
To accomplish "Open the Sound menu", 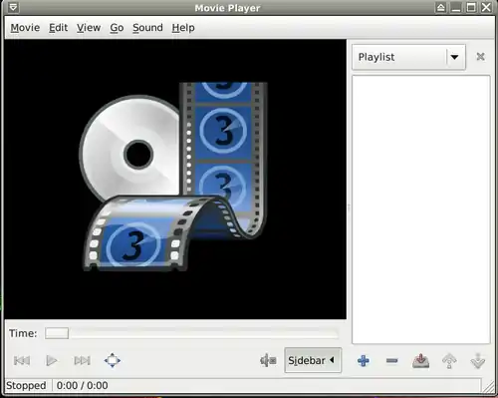I will [x=147, y=28].
